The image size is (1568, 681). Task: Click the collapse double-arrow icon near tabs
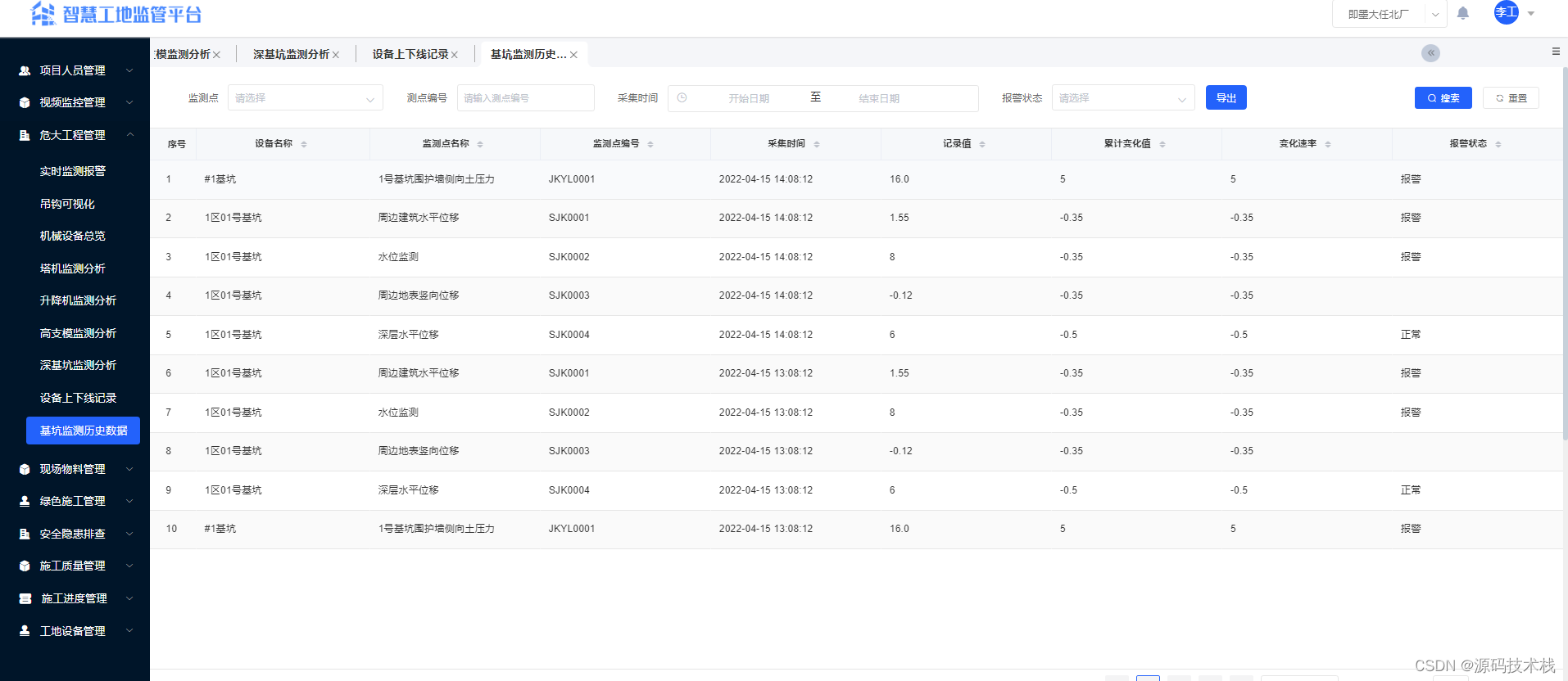coord(1430,53)
